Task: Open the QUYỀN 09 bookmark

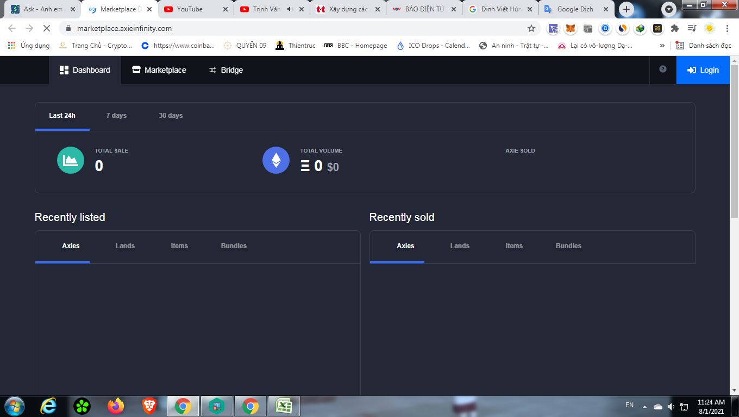Action: point(245,46)
